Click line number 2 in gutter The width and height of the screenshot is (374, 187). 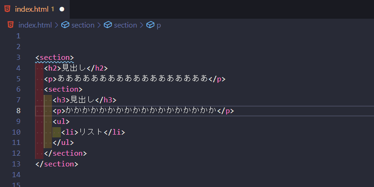pos(18,47)
